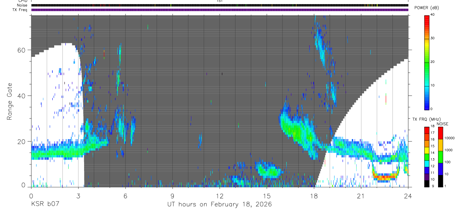Click the "Range Gate" y-axis label

(x=10, y=101)
